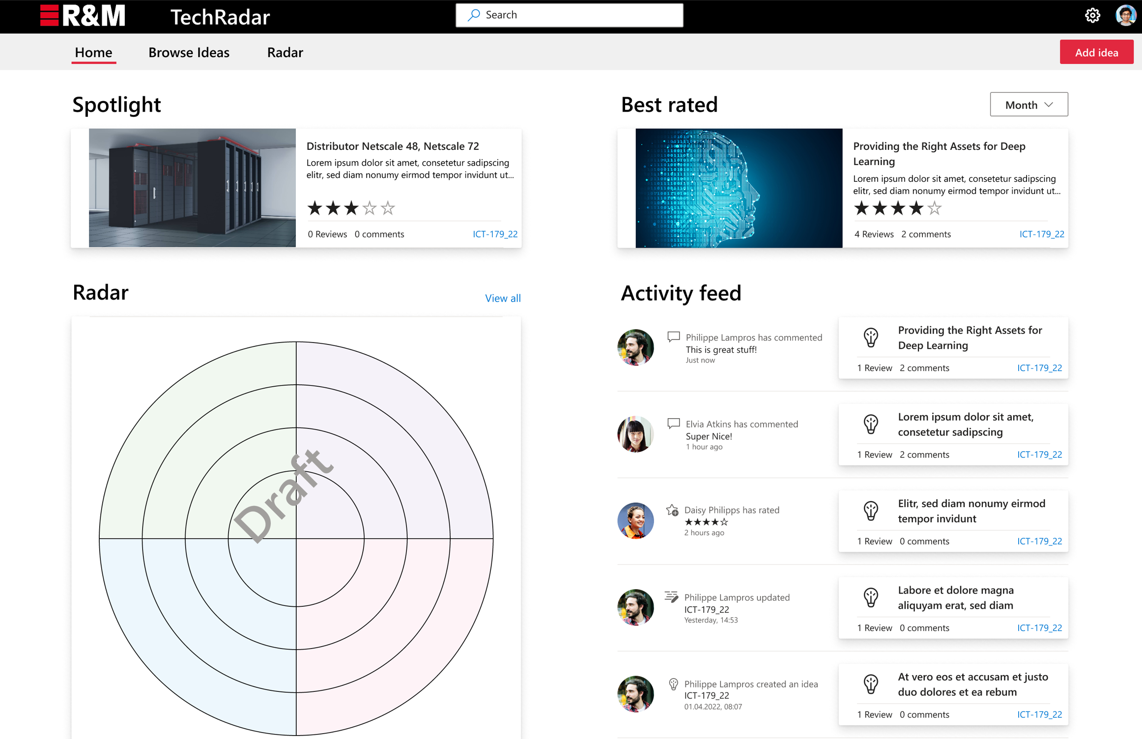This screenshot has height=739, width=1142.
Task: Click the edit icon beside Philippe Lampros updated
Action: [671, 597]
